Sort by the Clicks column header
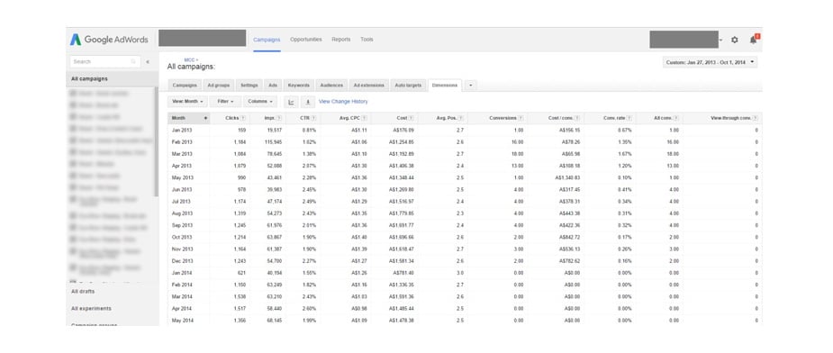The image size is (833, 353). (x=231, y=118)
